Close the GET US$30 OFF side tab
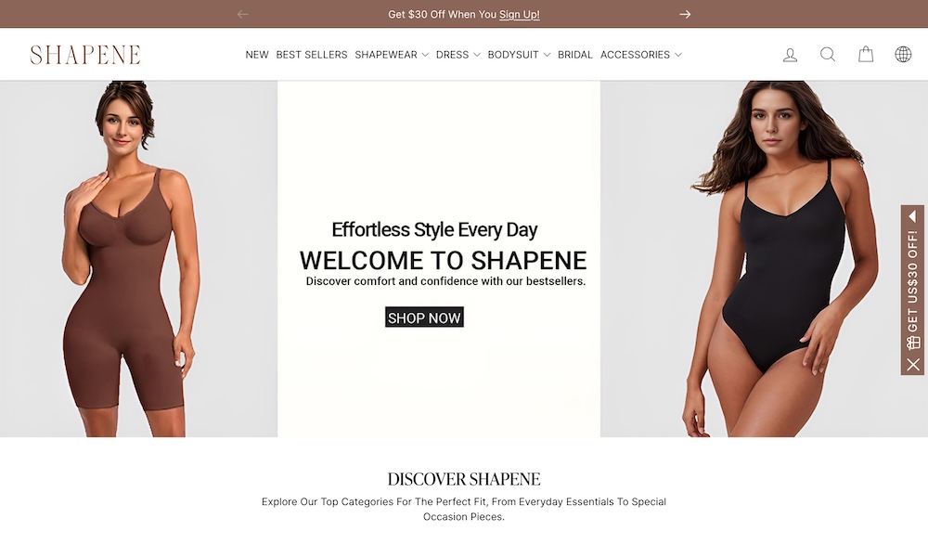Viewport: 928px width, 557px height. click(913, 365)
